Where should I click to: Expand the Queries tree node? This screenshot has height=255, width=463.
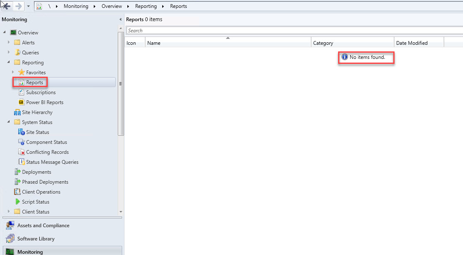pyautogui.click(x=9, y=52)
